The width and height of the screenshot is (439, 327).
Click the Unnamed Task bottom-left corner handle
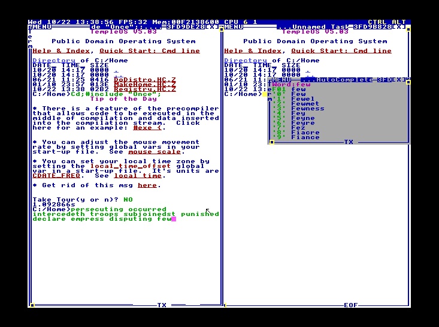(x=225, y=305)
